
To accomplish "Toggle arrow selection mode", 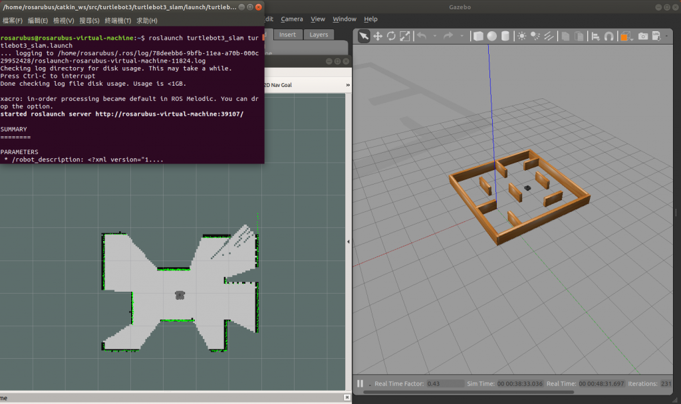I will 364,36.
